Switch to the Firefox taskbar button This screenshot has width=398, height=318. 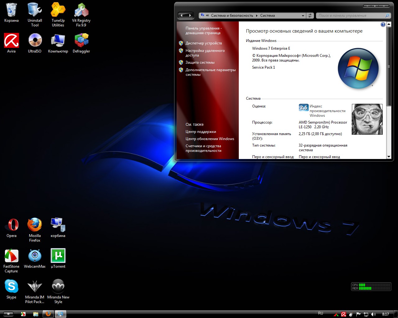[48, 314]
